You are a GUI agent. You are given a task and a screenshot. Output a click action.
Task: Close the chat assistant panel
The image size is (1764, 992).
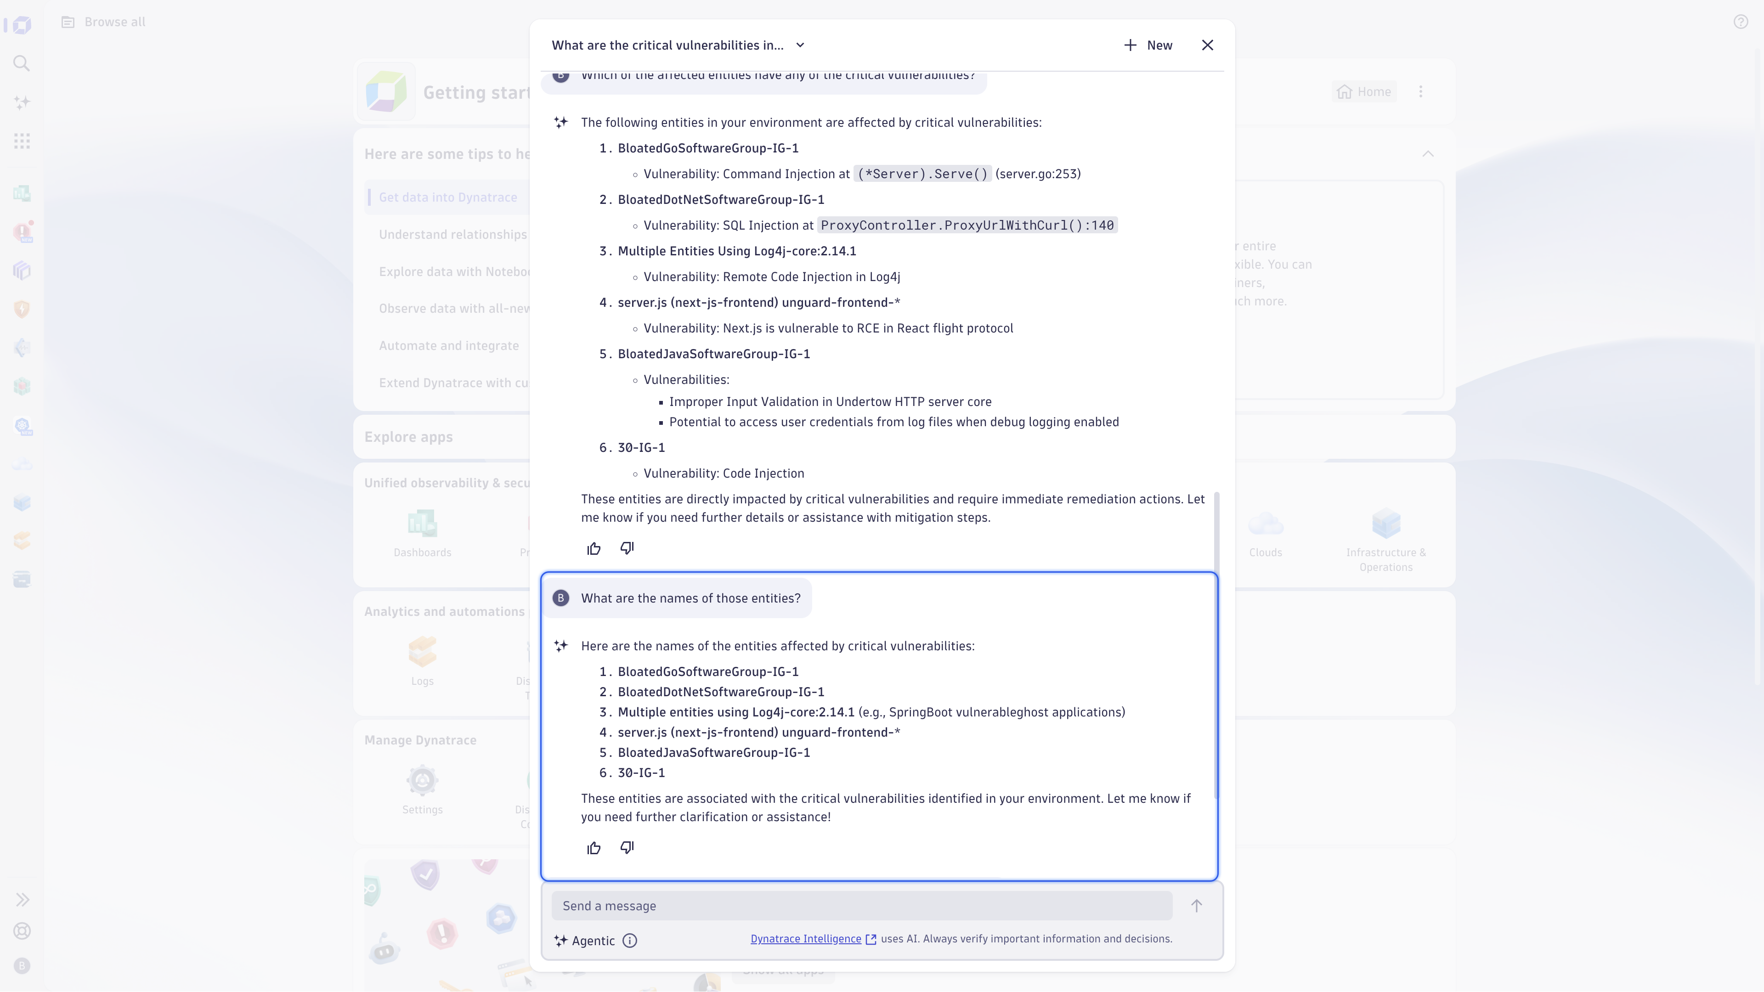pyautogui.click(x=1207, y=45)
